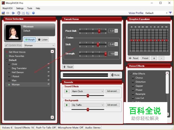The image size is (174, 130).
Task: Click the voice list scroll-up arrow
Action: coord(52,51)
